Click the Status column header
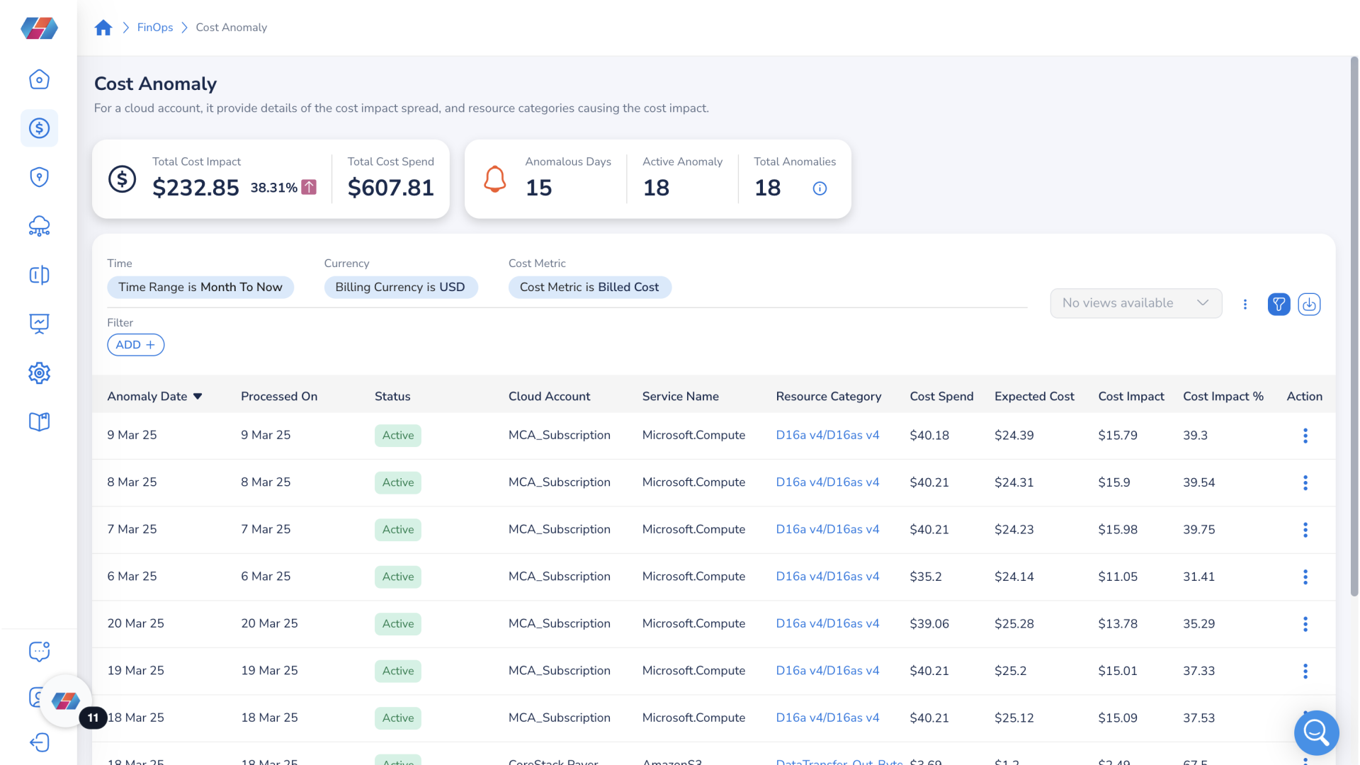 392,397
